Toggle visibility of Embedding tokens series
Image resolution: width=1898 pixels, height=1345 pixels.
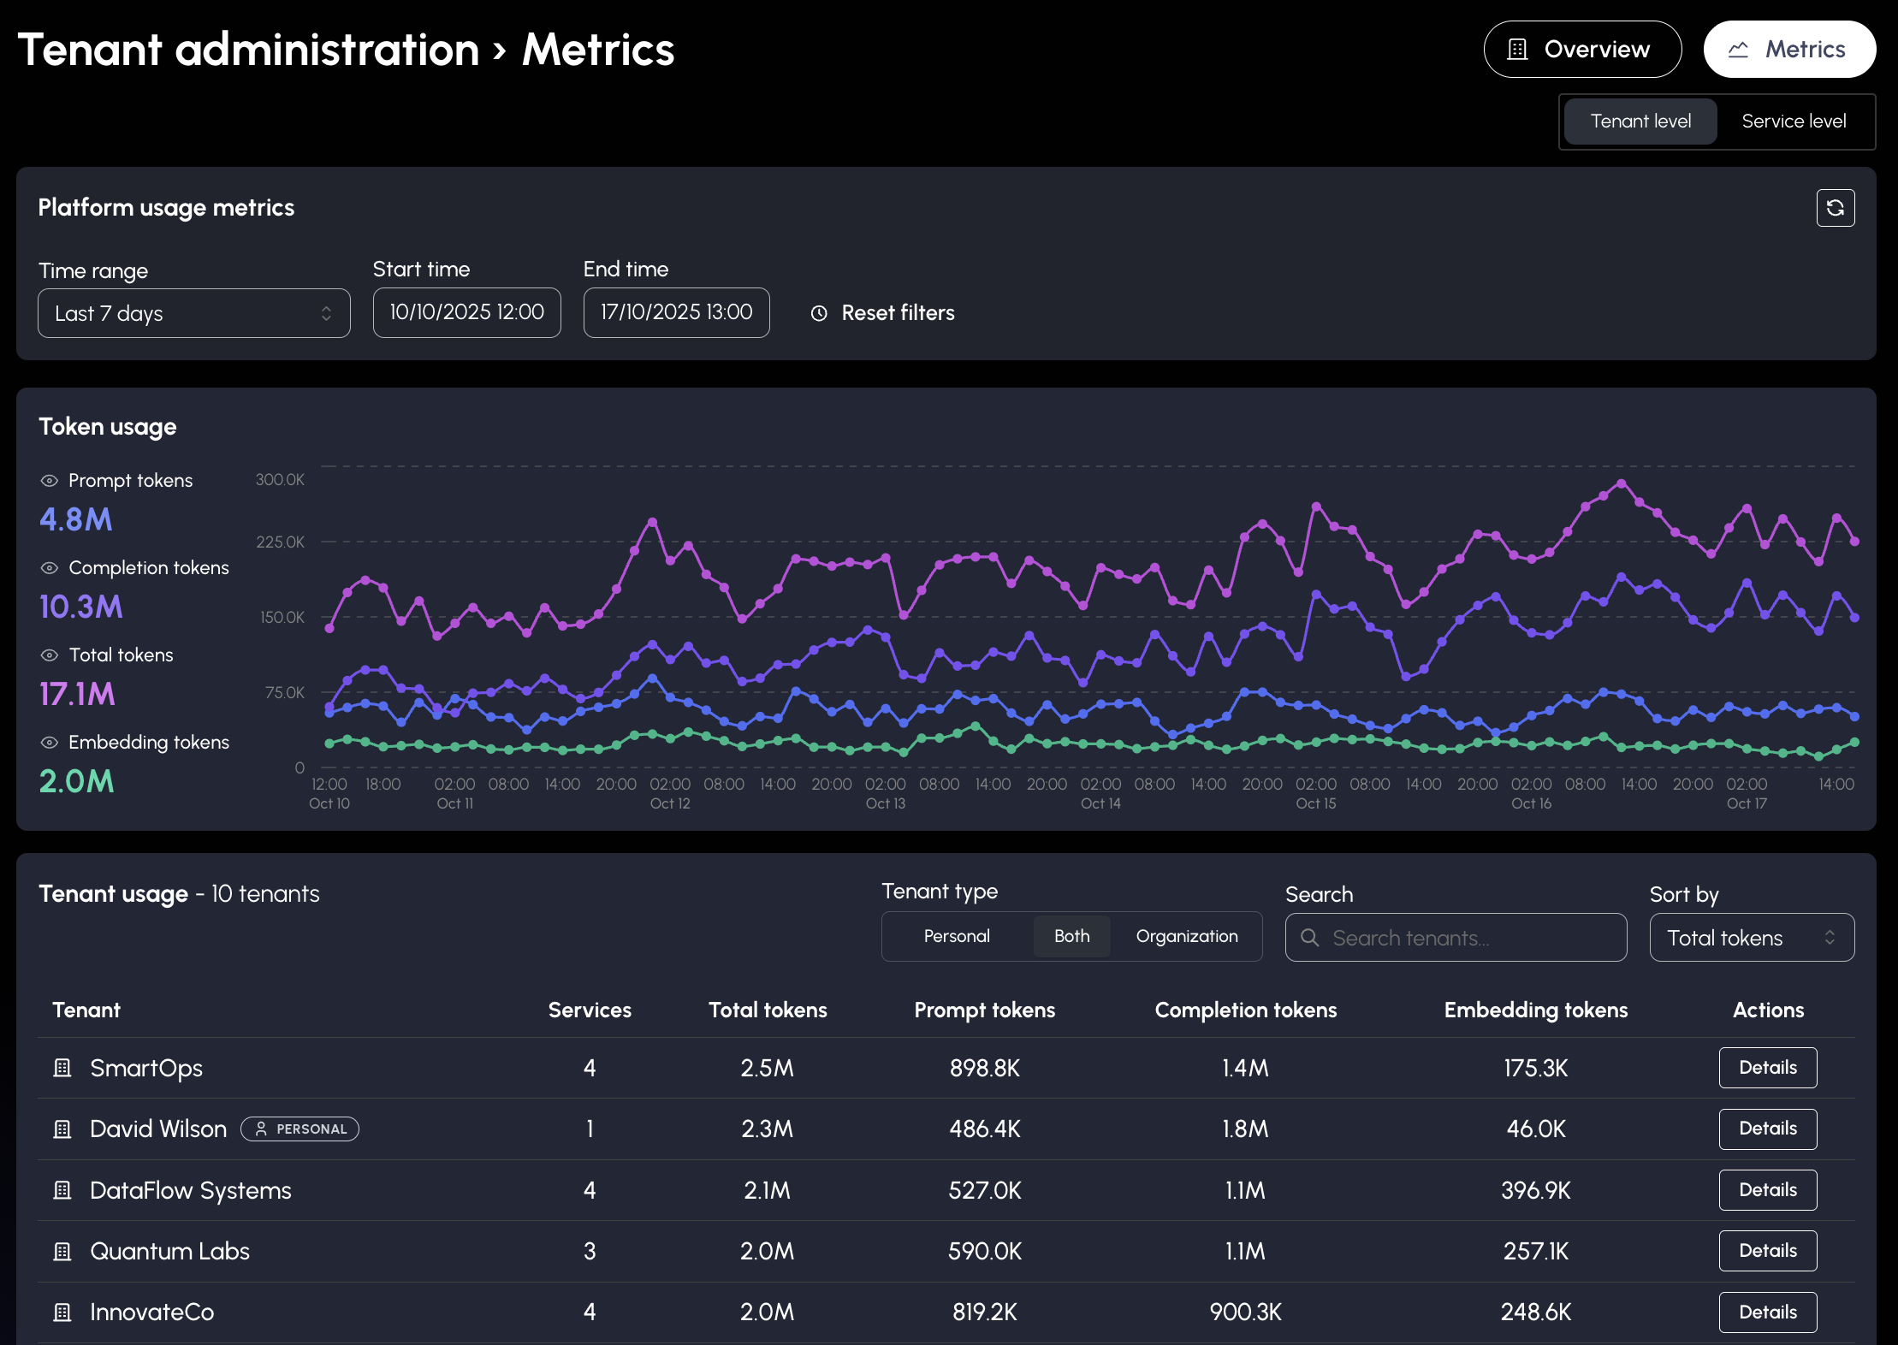(x=50, y=743)
